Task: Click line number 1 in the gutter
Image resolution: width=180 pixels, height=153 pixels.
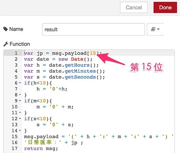Action: coord(16,53)
